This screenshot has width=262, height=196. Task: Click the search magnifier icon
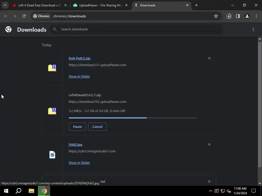pyautogui.click(x=55, y=29)
